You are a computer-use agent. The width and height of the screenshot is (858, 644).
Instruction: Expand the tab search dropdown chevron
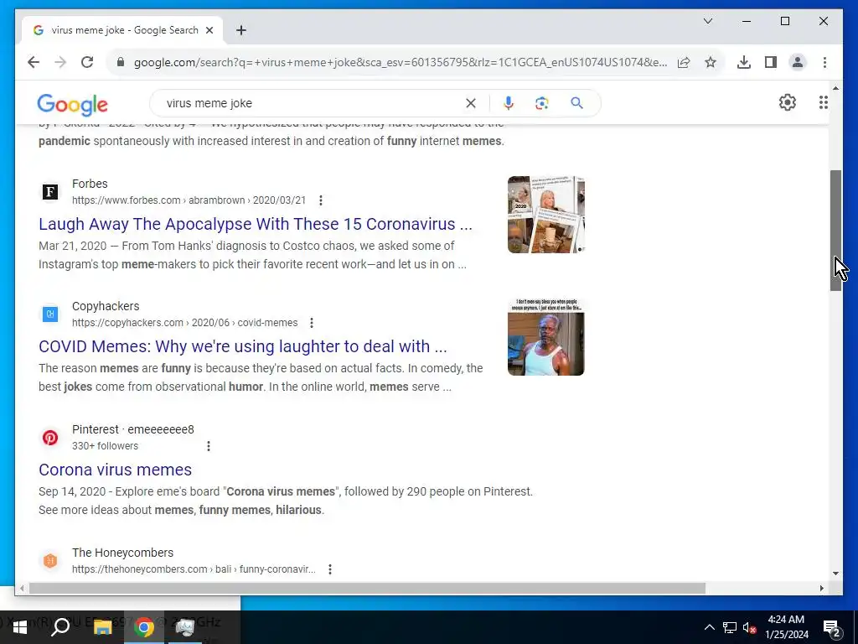(x=707, y=21)
